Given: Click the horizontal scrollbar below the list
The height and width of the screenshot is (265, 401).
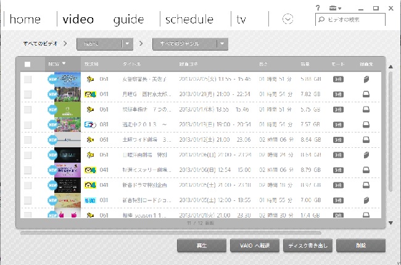Looking at the screenshot, I should coord(170,233).
